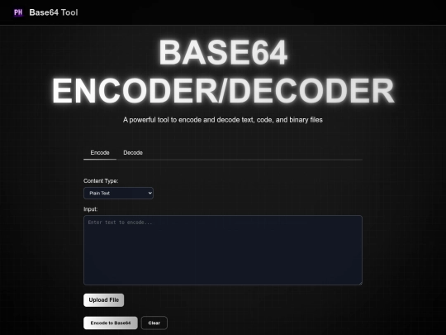Open the Content Type dropdown showing Plain Text

click(118, 193)
